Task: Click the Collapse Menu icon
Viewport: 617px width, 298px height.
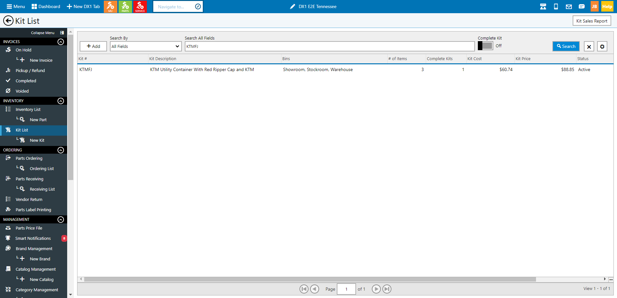Action: [62, 33]
